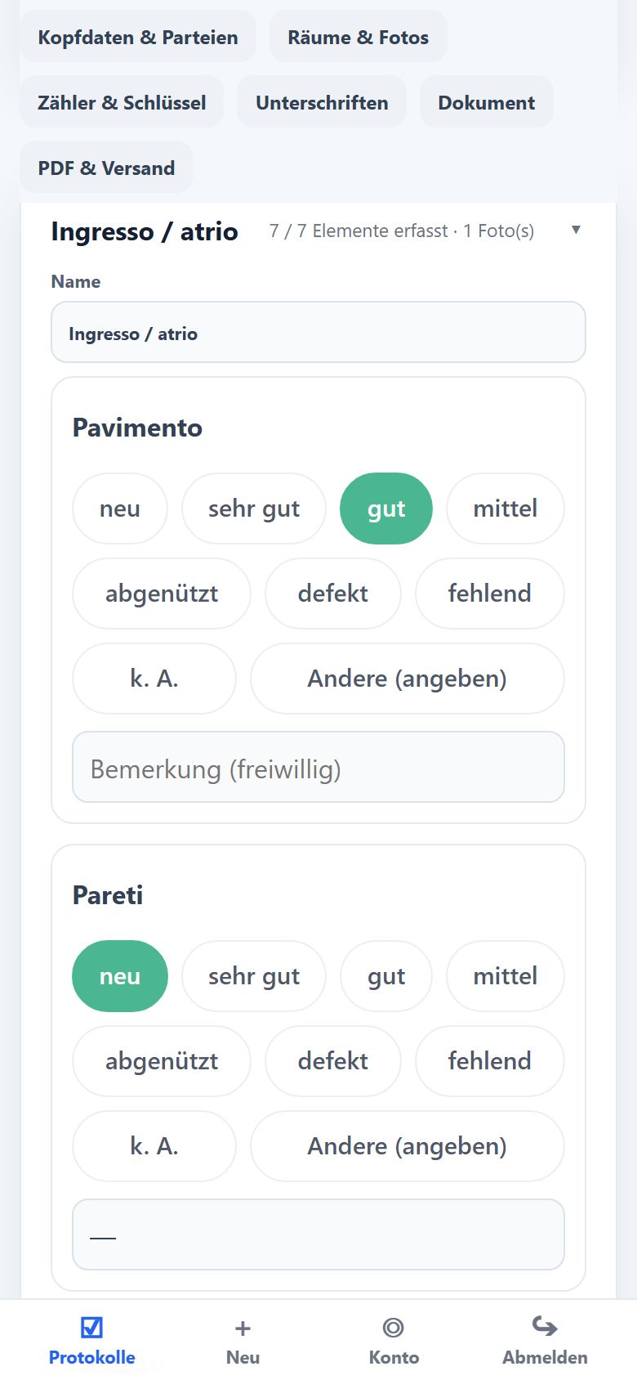Open the Konto circle icon
The image size is (637, 1380).
pyautogui.click(x=393, y=1327)
